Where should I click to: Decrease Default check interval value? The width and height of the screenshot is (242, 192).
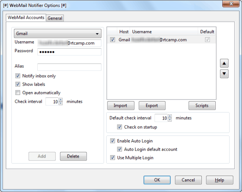170,120
